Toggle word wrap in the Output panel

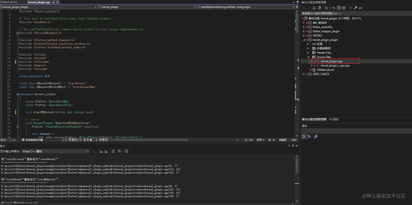coord(120,151)
